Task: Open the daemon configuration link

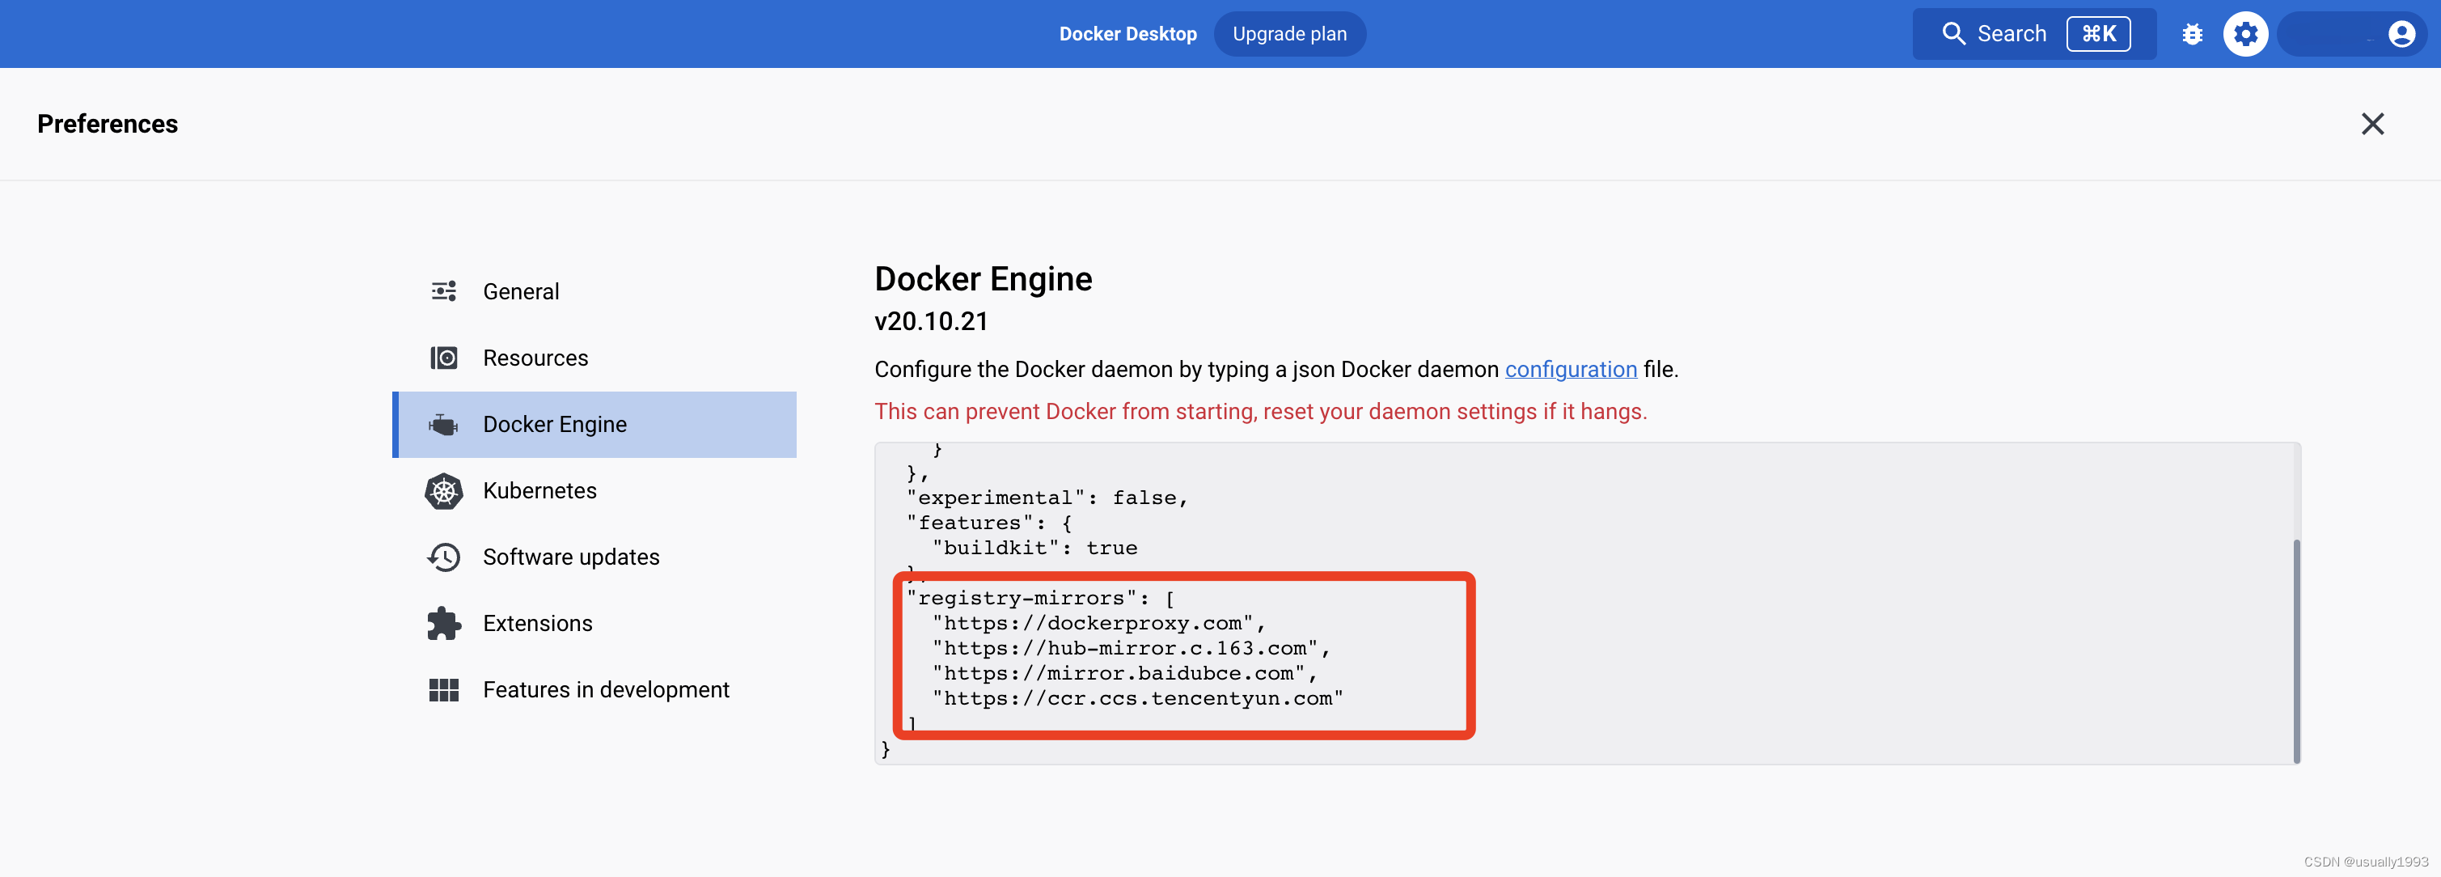Action: click(x=1570, y=370)
